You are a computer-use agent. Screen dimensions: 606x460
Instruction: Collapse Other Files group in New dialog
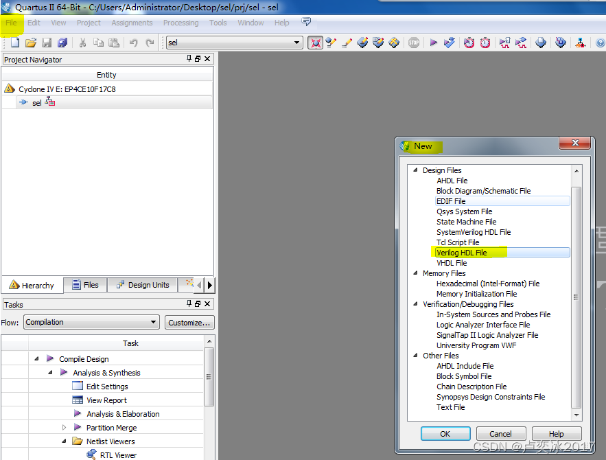point(415,355)
